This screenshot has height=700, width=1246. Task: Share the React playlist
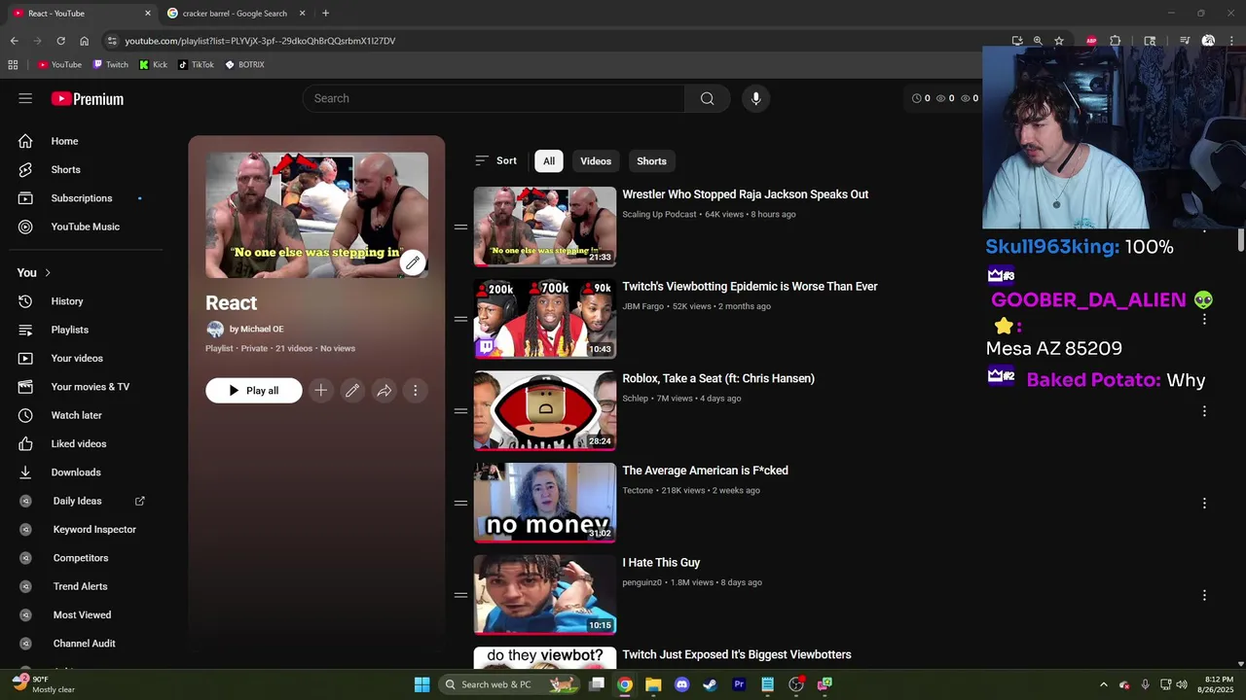pyautogui.click(x=385, y=390)
